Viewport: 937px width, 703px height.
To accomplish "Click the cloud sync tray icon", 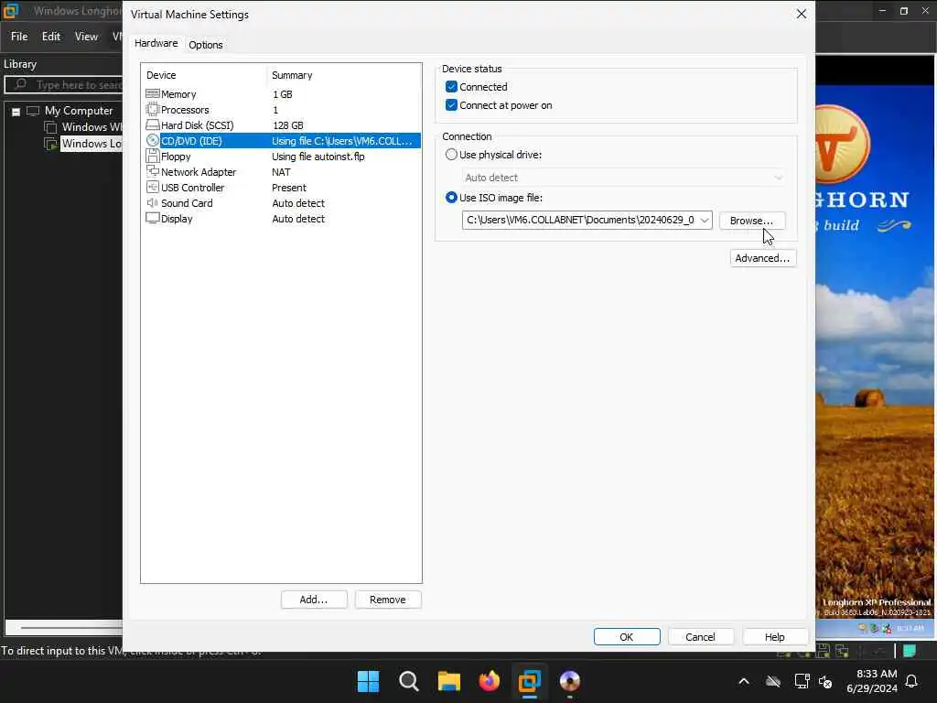I will [x=773, y=681].
